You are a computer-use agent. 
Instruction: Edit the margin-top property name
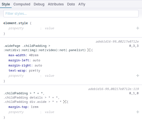pos(18,107)
